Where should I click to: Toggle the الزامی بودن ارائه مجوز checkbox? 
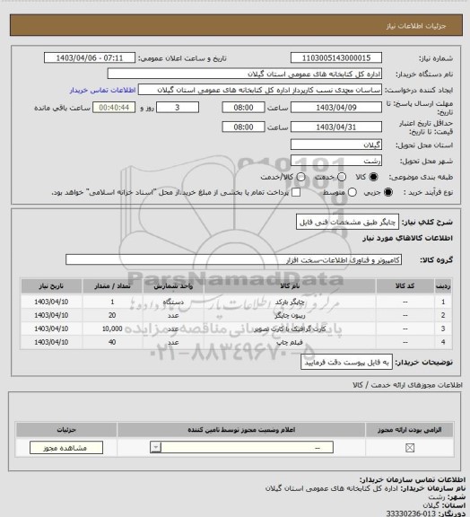(410, 448)
